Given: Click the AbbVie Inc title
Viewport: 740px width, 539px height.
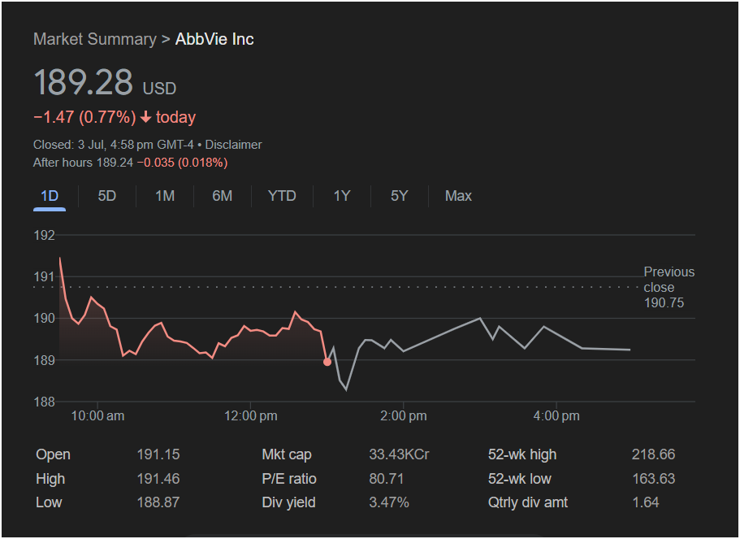Looking at the screenshot, I should [x=214, y=39].
